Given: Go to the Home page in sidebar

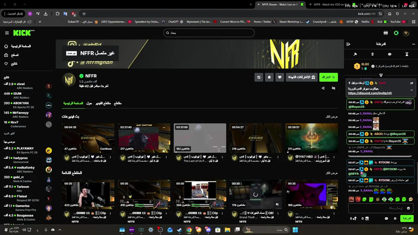Looking at the screenshot, I should pos(18,46).
